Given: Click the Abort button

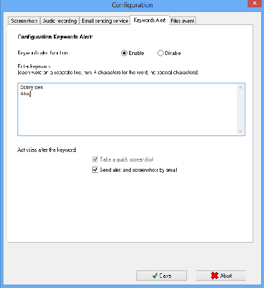Looking at the screenshot, I should tap(221, 276).
